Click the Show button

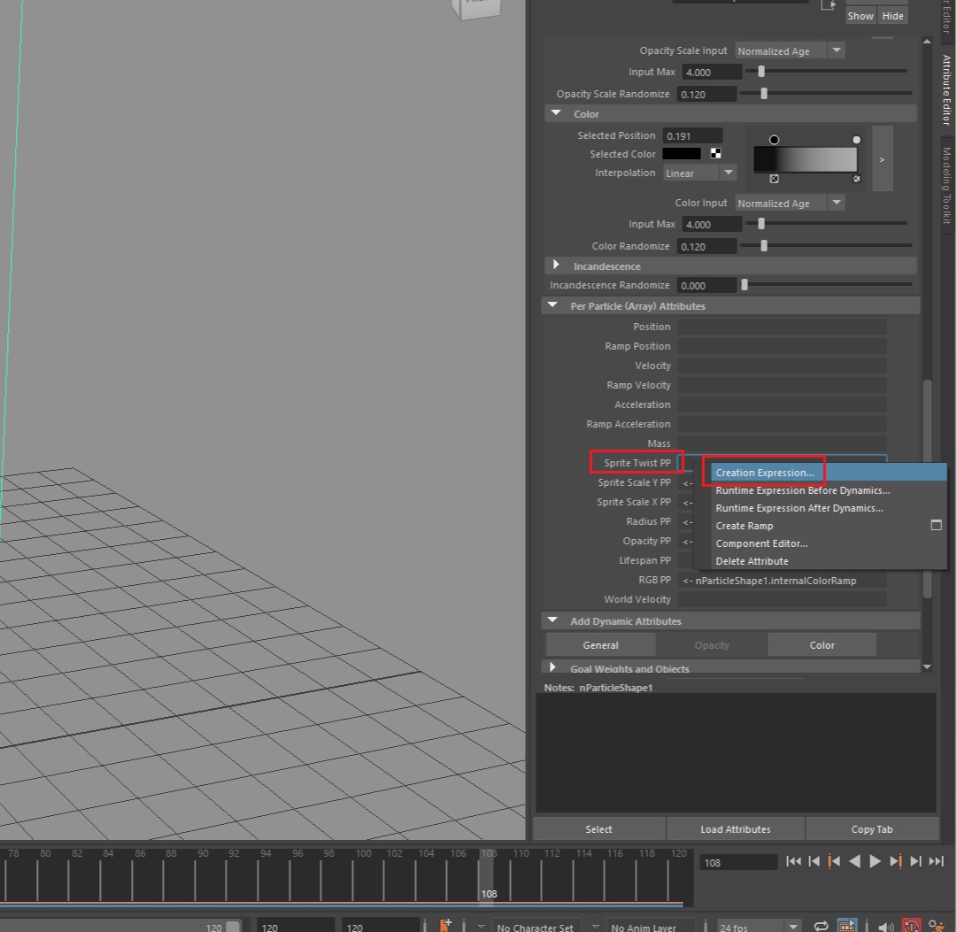[860, 16]
